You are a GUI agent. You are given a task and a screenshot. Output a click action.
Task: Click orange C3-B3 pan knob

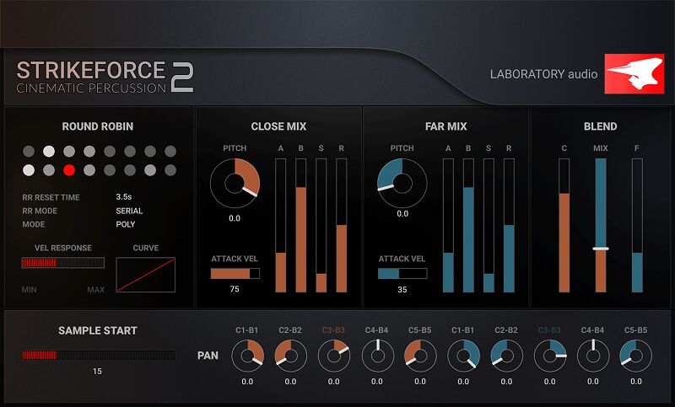tap(334, 356)
